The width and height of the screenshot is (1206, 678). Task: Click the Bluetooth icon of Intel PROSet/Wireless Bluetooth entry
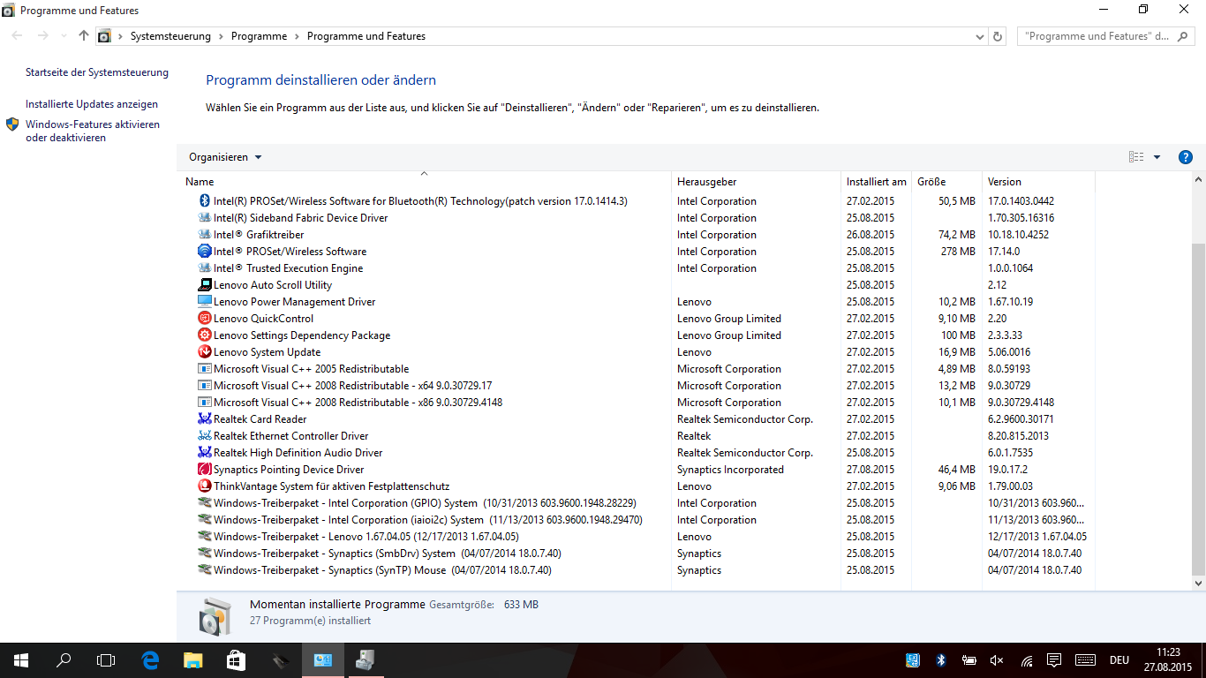click(x=205, y=201)
